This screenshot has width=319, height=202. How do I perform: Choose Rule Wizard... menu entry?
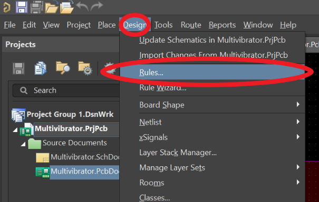[x=163, y=88]
